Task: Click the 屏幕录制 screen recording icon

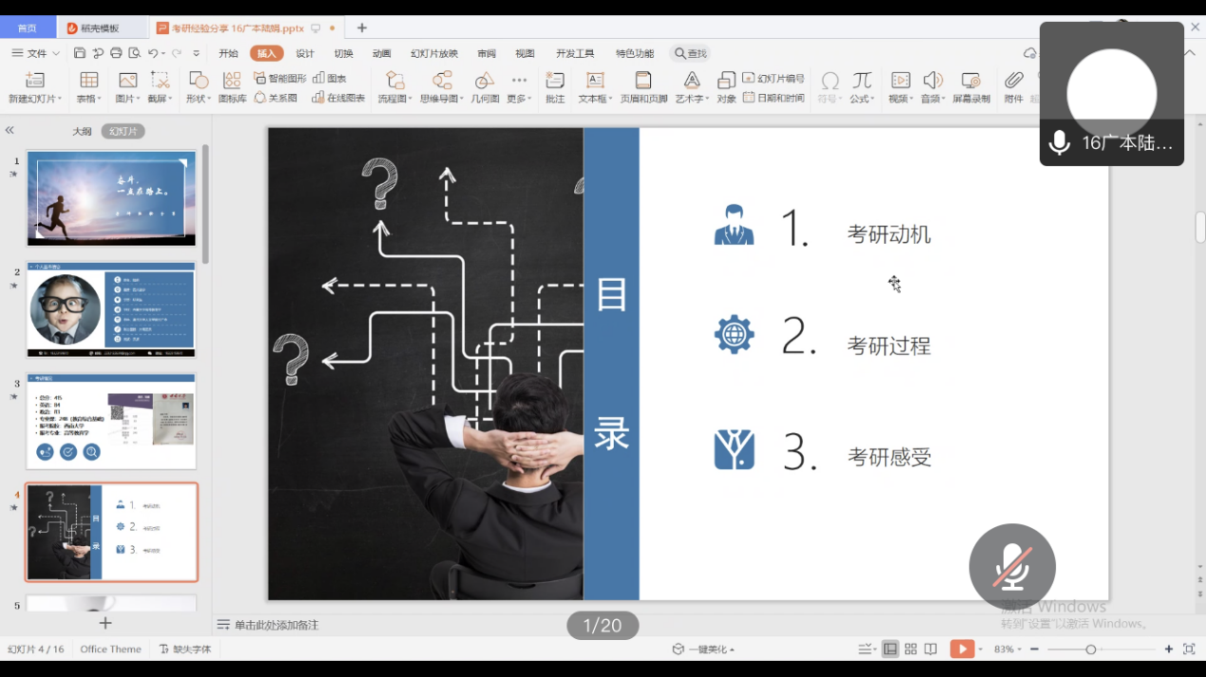Action: 970,87
